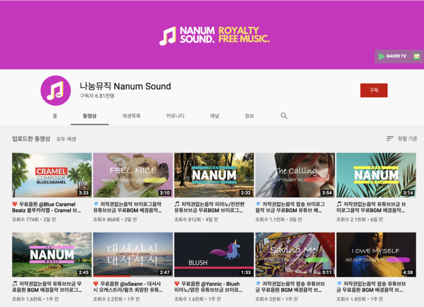Screen dimensions: 424x307
Task: Click the channel search magnifier icon
Action: [284, 116]
